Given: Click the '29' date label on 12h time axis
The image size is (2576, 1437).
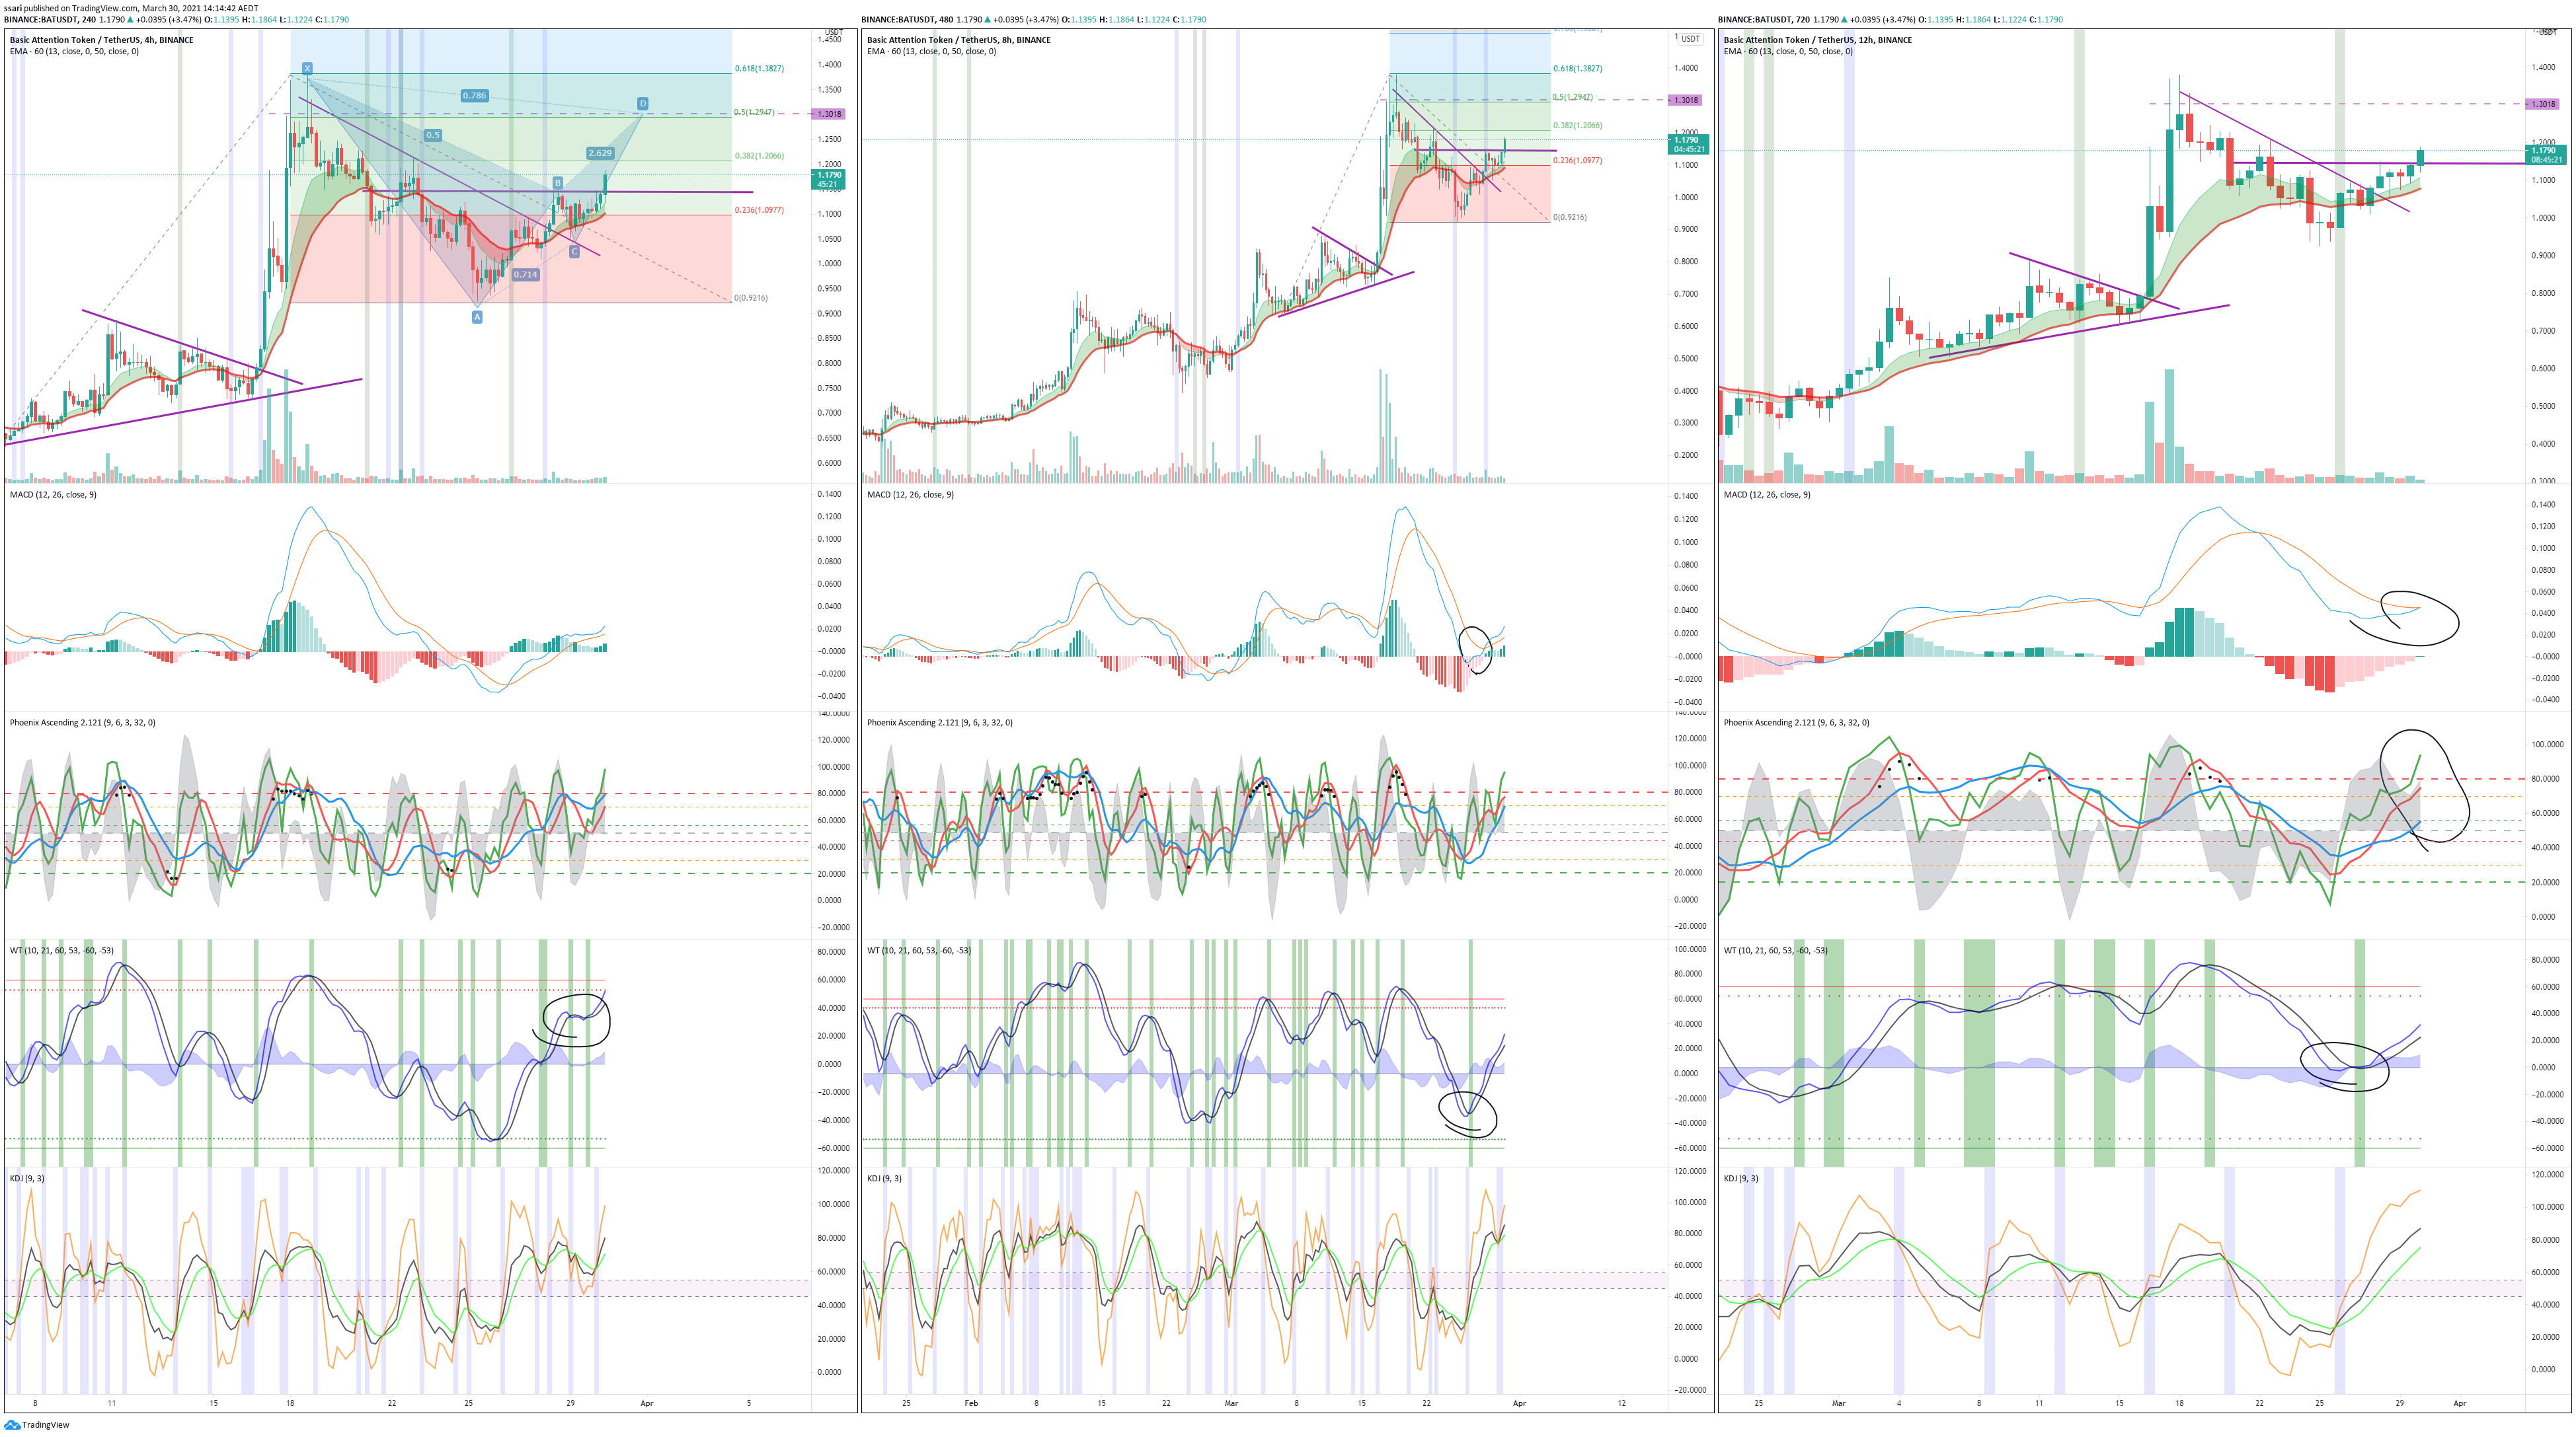Looking at the screenshot, I should coord(2399,1403).
